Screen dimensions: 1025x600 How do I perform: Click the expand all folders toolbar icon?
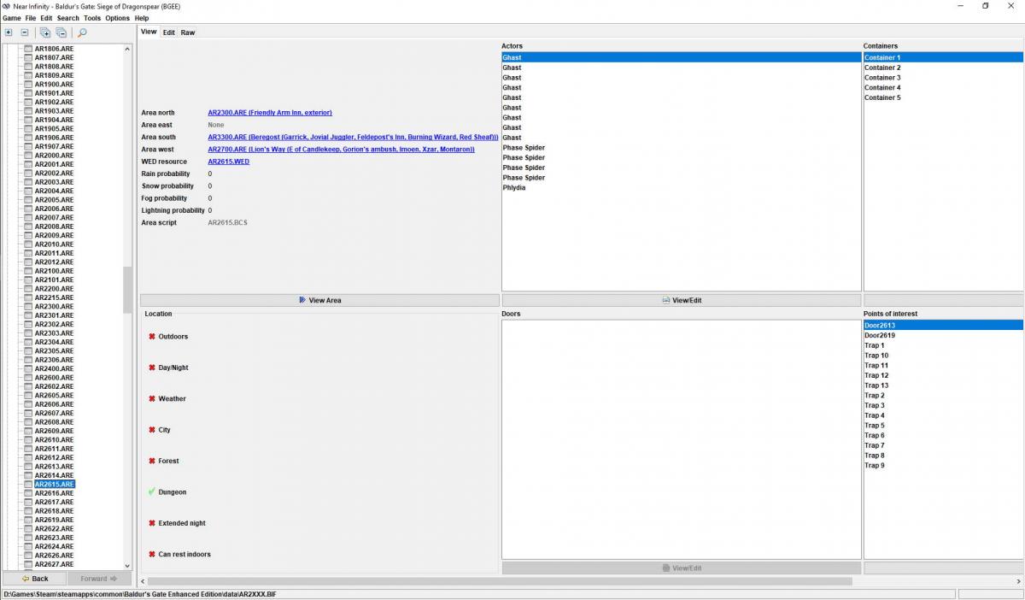[x=44, y=32]
